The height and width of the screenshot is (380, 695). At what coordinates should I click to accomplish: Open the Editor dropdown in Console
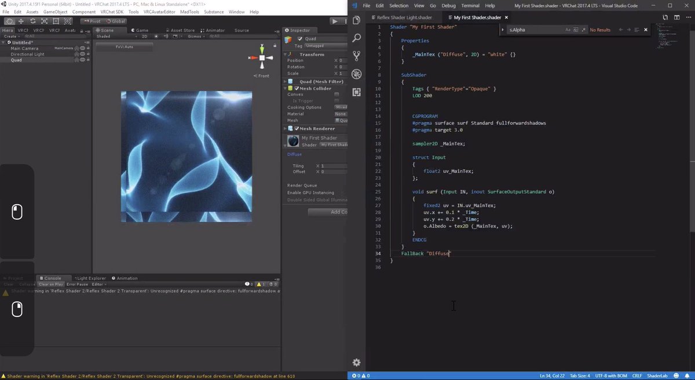pos(98,284)
